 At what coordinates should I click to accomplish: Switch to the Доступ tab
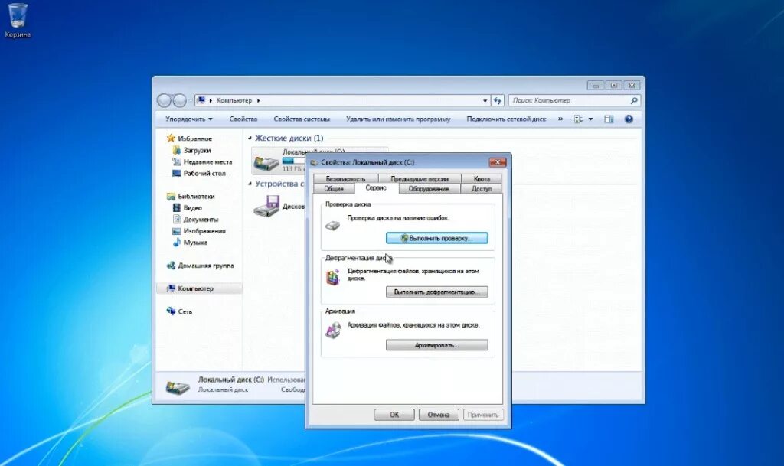482,189
